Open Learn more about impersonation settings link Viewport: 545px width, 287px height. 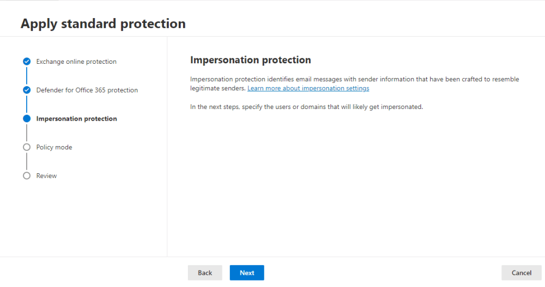point(308,88)
